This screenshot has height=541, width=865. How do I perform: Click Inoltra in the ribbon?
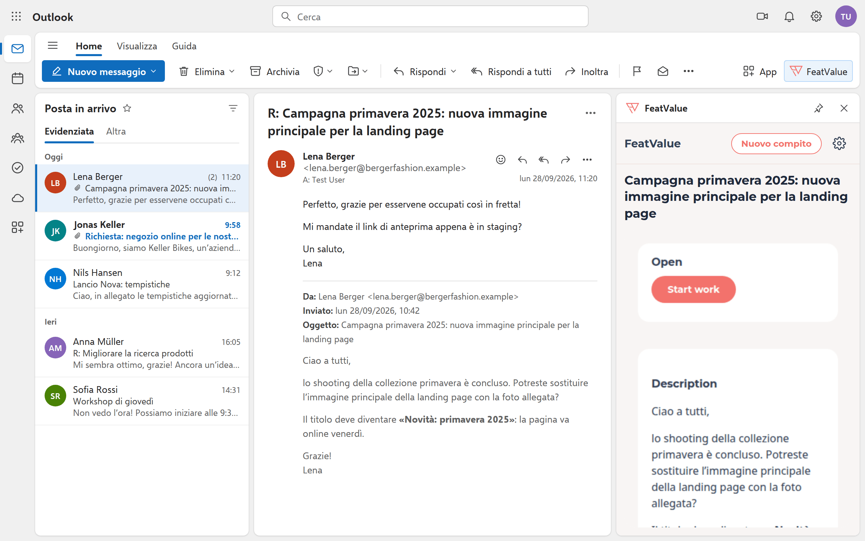[x=587, y=71]
